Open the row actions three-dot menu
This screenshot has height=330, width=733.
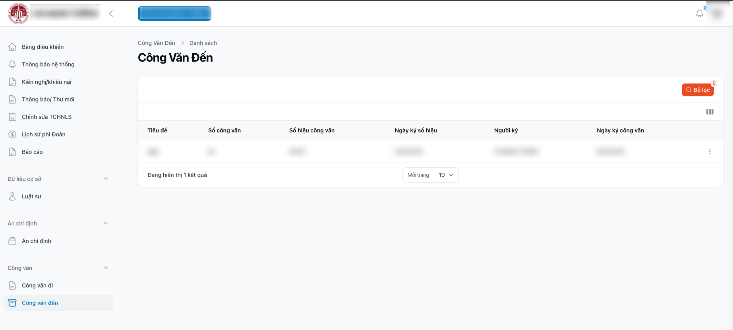(x=710, y=151)
